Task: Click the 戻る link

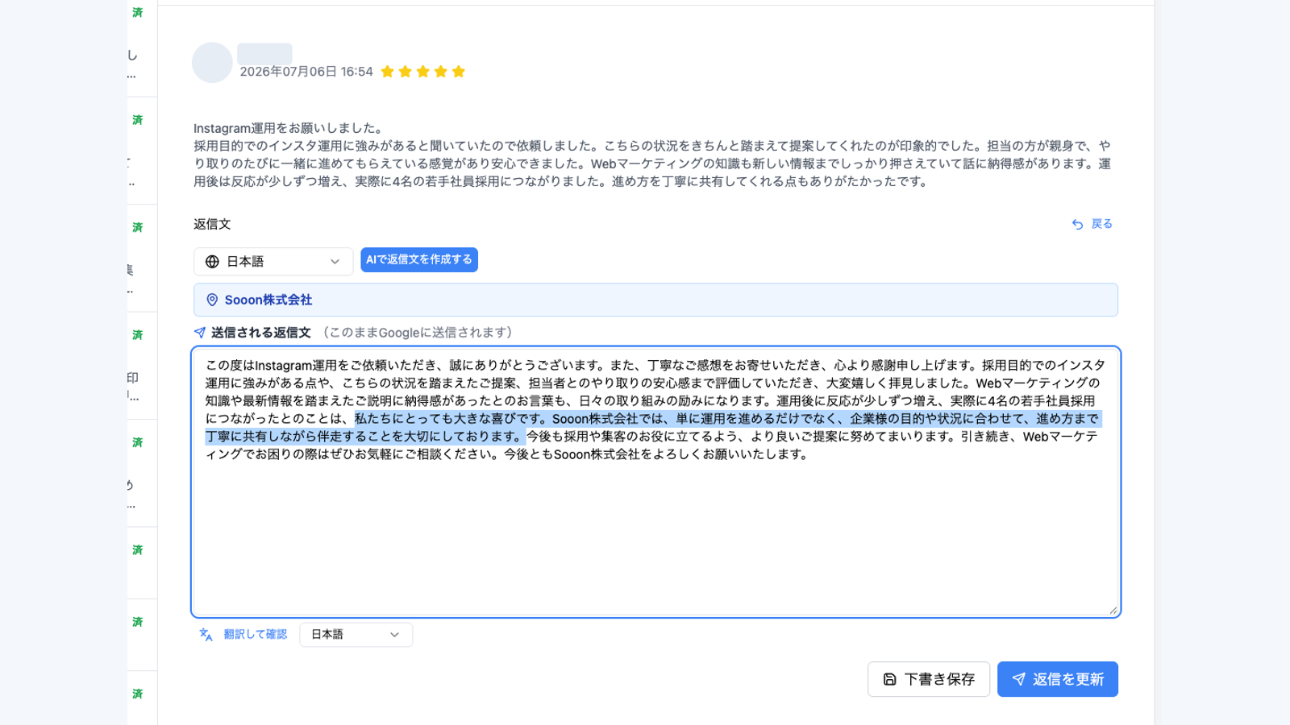Action: coord(1101,224)
